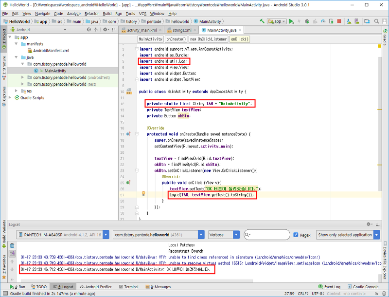Click the user account avatar icon
Viewport: 389px width, 297px height.
click(x=384, y=21)
